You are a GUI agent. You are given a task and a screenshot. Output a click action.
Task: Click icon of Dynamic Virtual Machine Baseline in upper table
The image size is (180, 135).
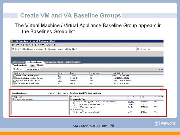(14, 81)
